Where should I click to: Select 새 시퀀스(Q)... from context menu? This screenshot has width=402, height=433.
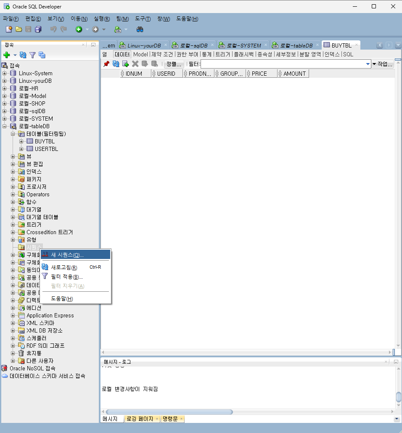tap(75, 255)
